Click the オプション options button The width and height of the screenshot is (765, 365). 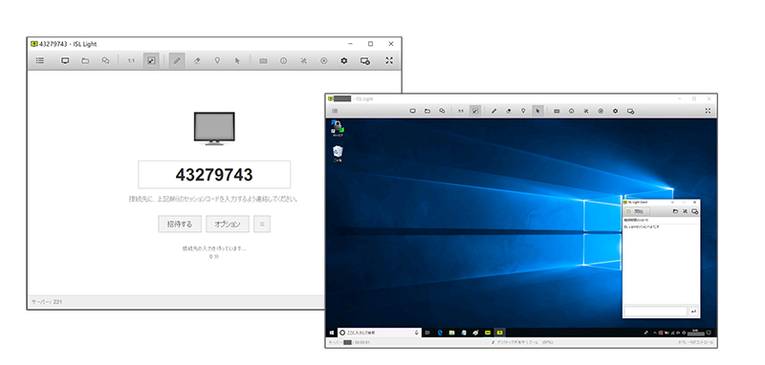[x=228, y=225]
